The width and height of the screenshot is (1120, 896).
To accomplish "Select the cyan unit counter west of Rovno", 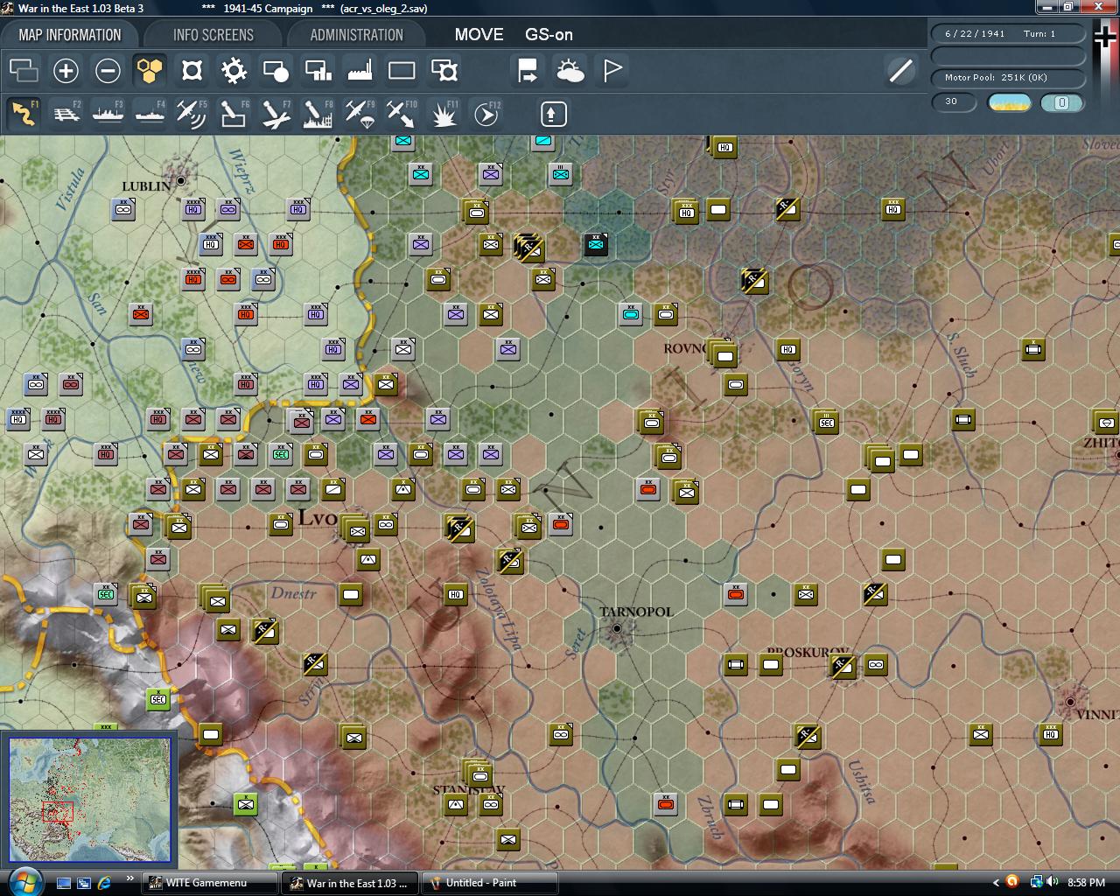I will click(631, 314).
